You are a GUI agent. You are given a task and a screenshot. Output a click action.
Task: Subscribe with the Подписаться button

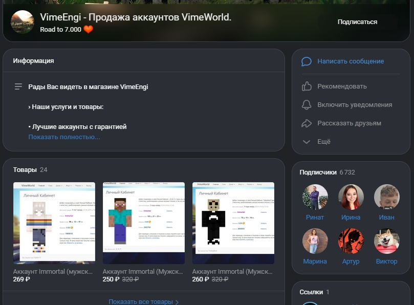pos(357,22)
